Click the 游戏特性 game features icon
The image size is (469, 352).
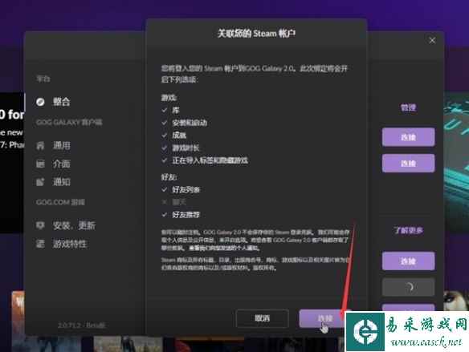coord(40,244)
